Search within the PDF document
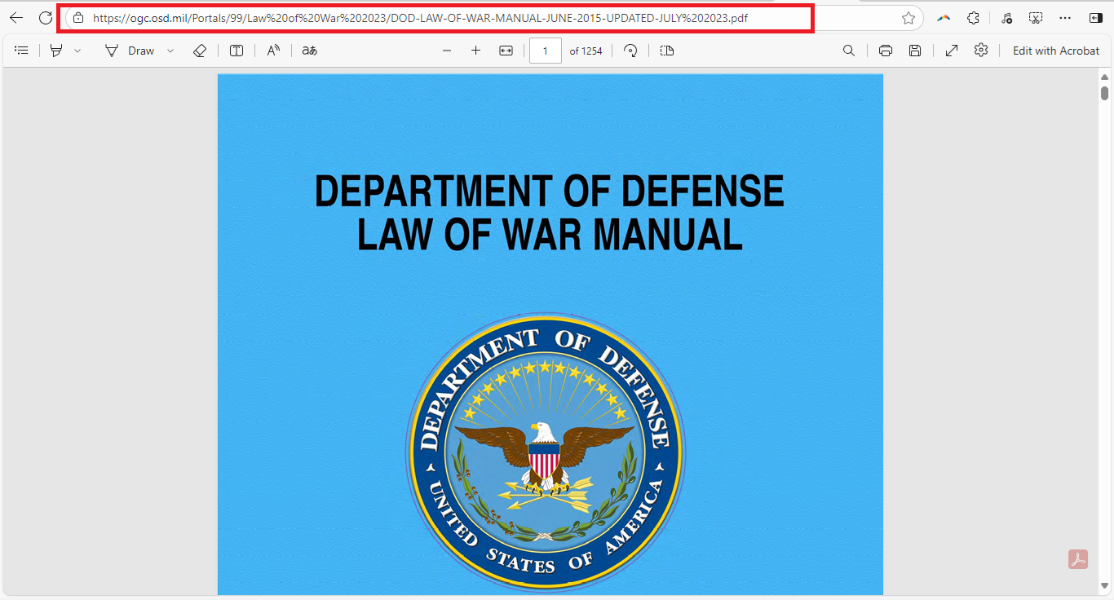 (849, 51)
